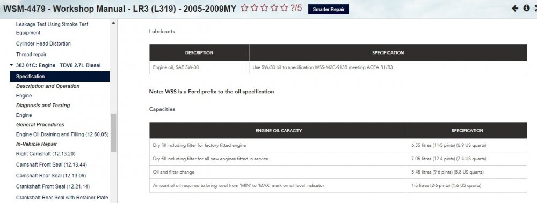
Task: Open the info icon in the header
Action: 526,9
